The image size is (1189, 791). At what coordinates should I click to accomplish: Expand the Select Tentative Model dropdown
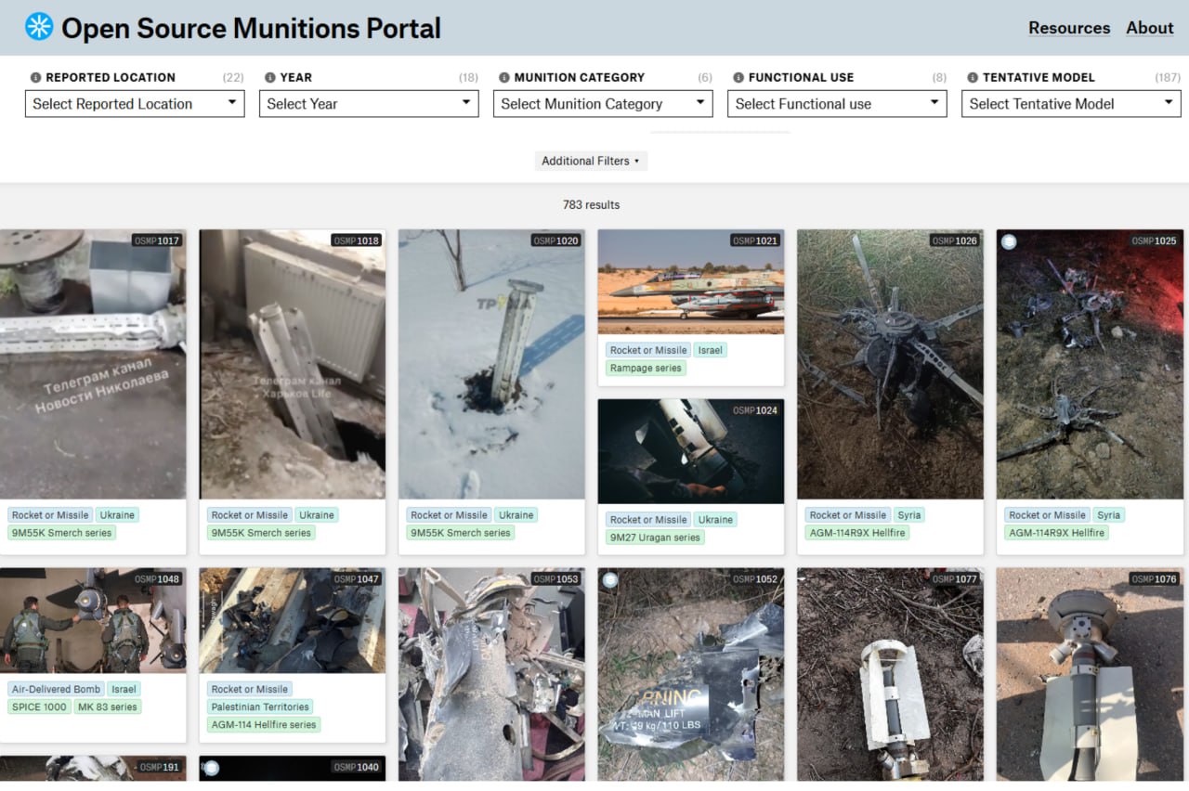pyautogui.click(x=1071, y=104)
